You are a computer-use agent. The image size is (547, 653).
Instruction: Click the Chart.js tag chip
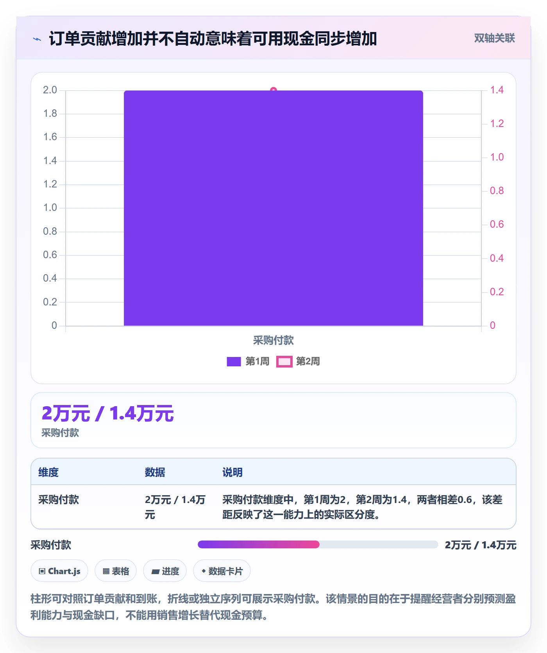59,571
